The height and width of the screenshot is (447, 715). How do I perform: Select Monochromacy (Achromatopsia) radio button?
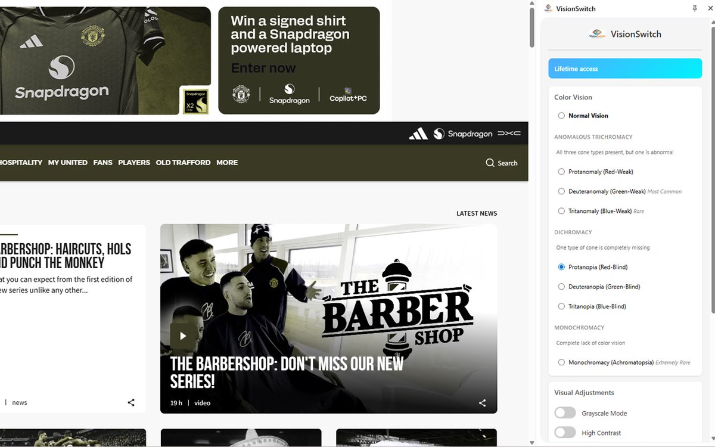tap(561, 362)
